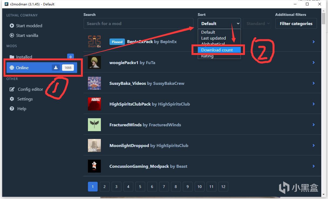This screenshot has width=328, height=199.
Task: Expand the ConcussionGaming_Modpack row chevron
Action: [314, 166]
